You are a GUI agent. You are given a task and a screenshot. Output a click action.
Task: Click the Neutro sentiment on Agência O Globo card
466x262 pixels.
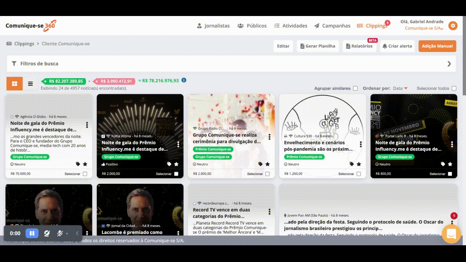[x=18, y=164]
